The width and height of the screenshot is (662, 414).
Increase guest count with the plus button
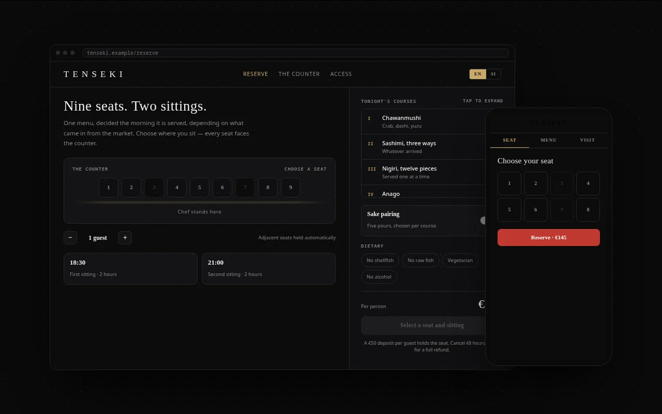(125, 238)
